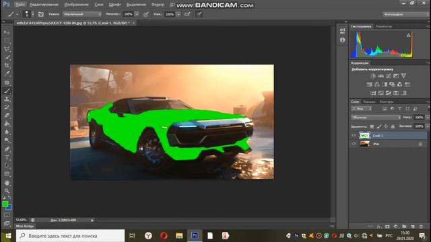Add Levels adjustment layer
Viewport: 431px width, 242px height.
(x=380, y=76)
